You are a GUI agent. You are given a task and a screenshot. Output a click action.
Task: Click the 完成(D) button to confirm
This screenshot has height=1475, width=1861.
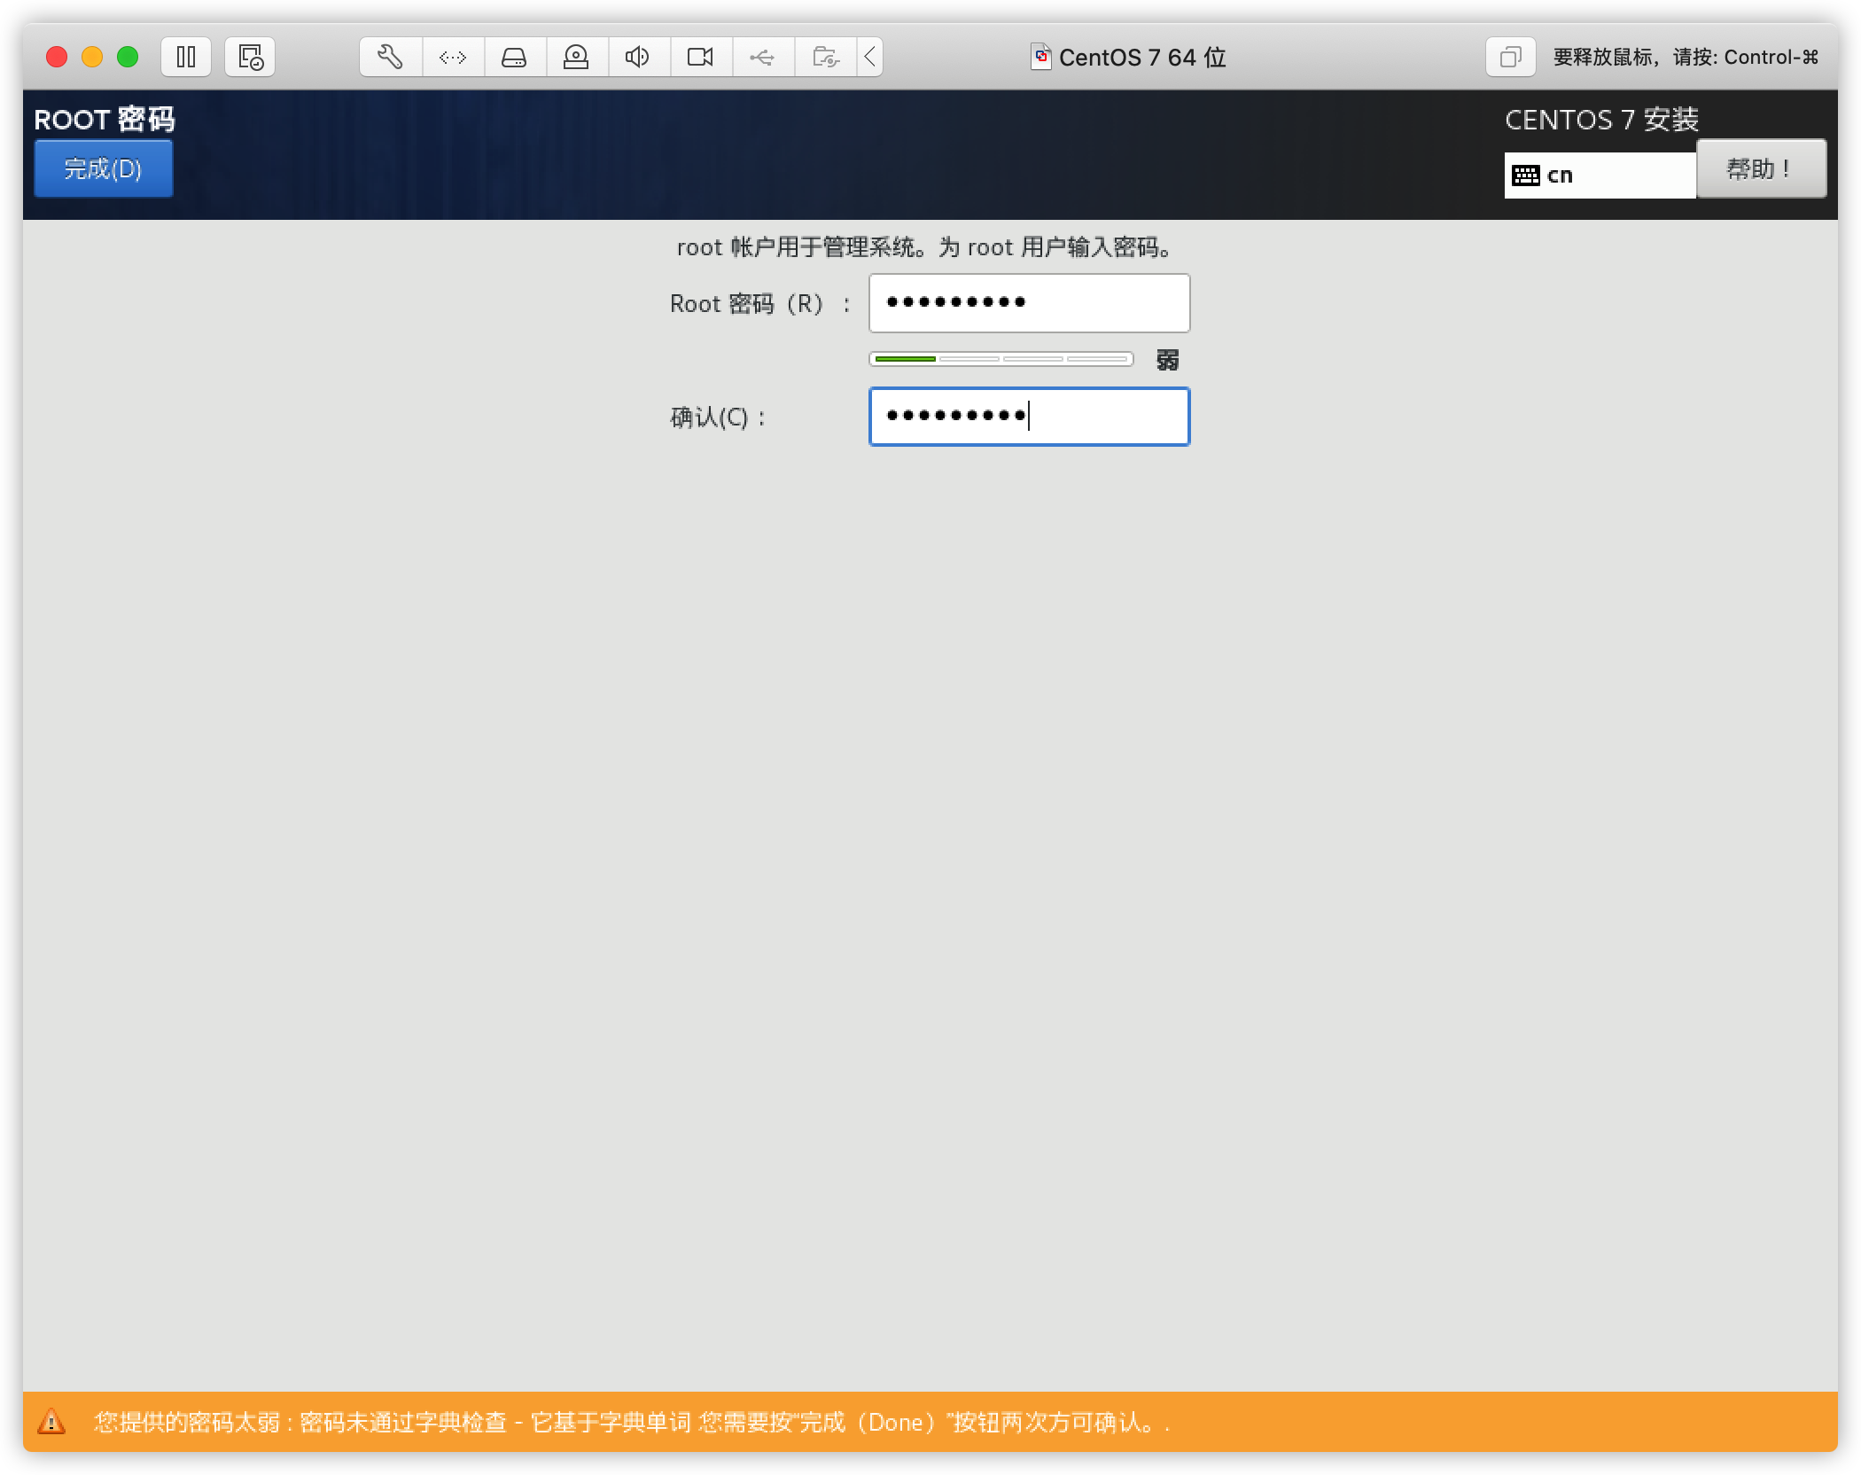pos(101,168)
